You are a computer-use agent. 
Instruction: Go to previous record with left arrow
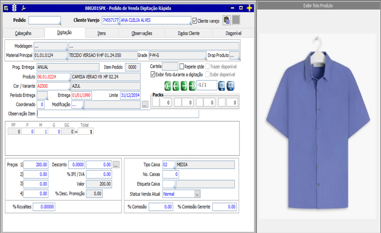(x=175, y=86)
